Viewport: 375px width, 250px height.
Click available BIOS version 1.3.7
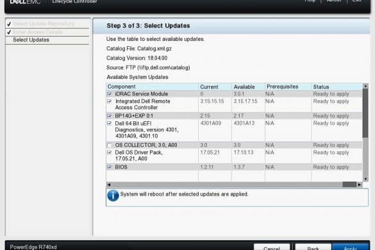239,167
